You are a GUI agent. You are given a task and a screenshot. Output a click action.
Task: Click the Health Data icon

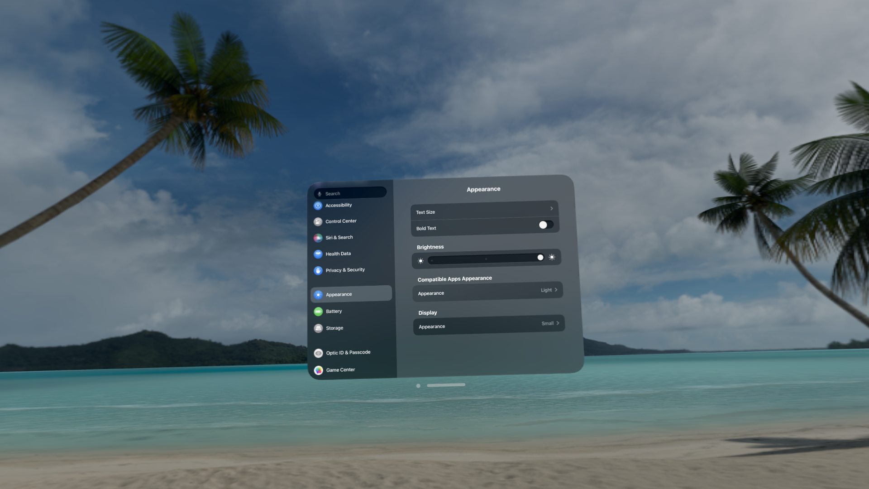coord(318,254)
